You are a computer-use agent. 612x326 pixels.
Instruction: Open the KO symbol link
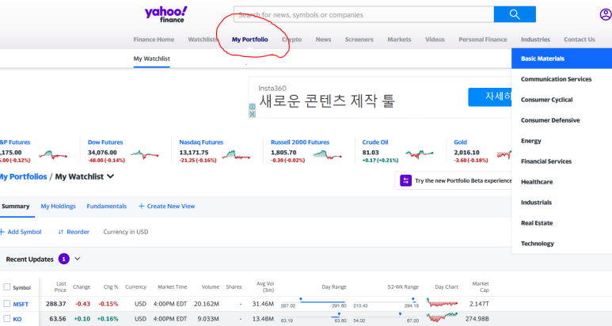pos(17,319)
